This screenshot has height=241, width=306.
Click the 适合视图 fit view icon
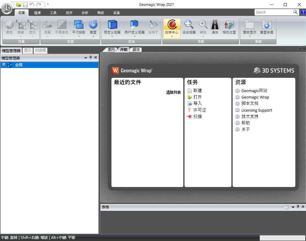tap(189, 24)
